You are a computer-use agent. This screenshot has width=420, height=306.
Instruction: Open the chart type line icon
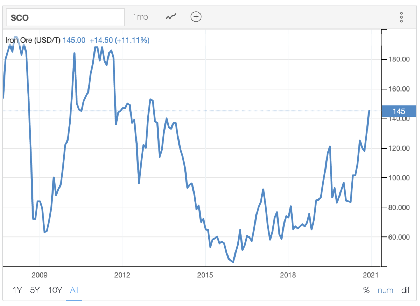pos(171,16)
